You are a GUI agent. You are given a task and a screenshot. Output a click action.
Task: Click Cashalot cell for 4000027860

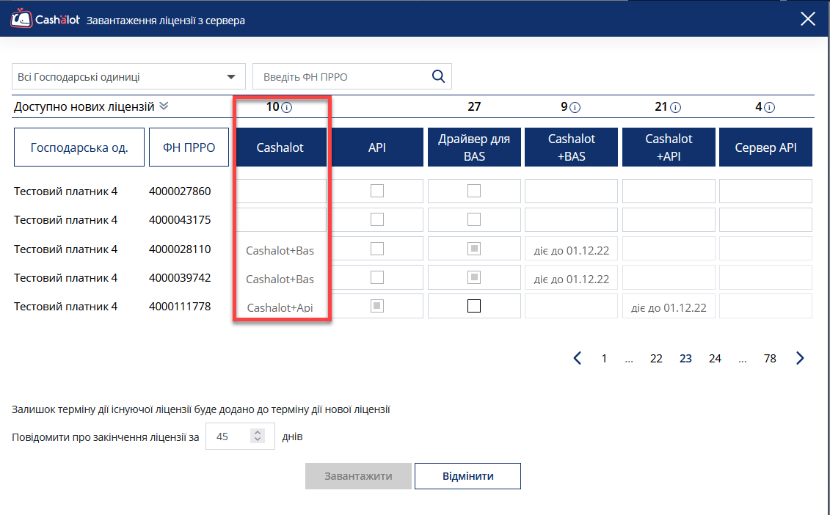pyautogui.click(x=280, y=191)
